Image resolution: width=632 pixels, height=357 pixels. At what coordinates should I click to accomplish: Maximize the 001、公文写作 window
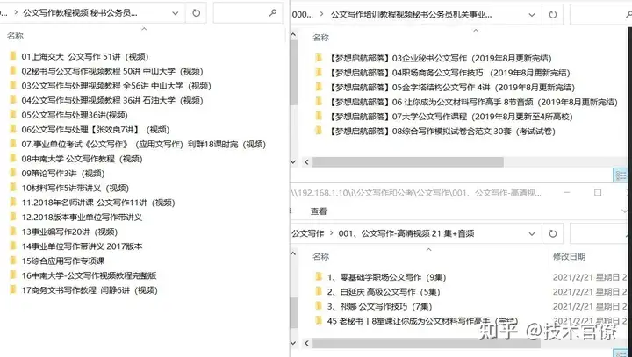[598, 193]
